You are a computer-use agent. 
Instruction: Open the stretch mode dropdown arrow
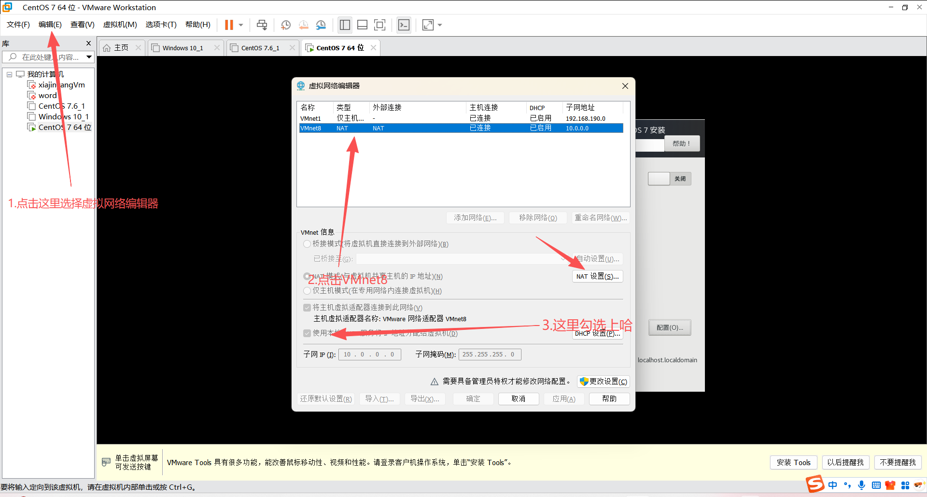pyautogui.click(x=440, y=25)
